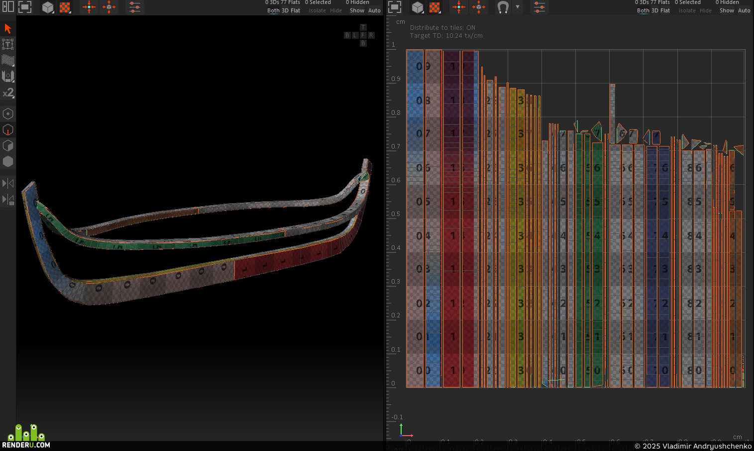Switch to polygon selection mode icon
754x451 pixels.
[x=8, y=146]
